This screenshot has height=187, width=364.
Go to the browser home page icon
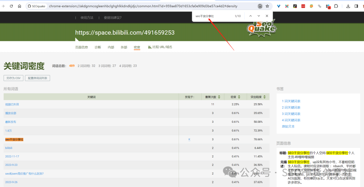(x=20, y=6)
